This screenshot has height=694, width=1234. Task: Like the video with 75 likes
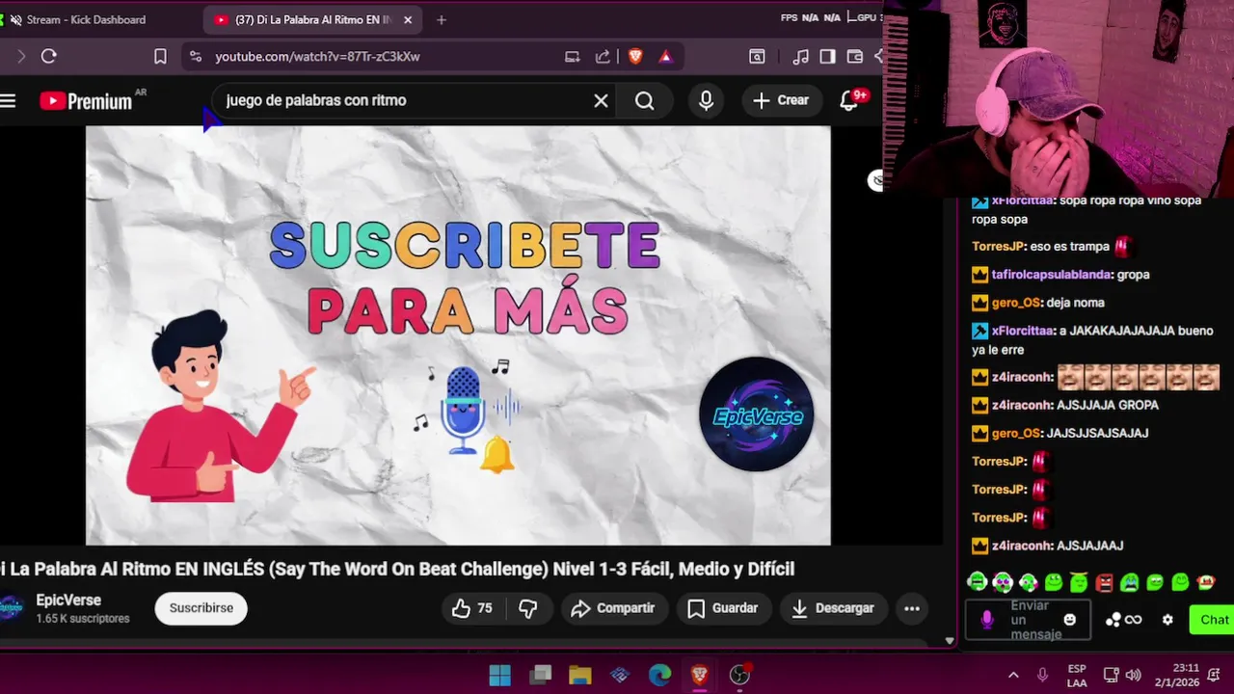click(472, 608)
